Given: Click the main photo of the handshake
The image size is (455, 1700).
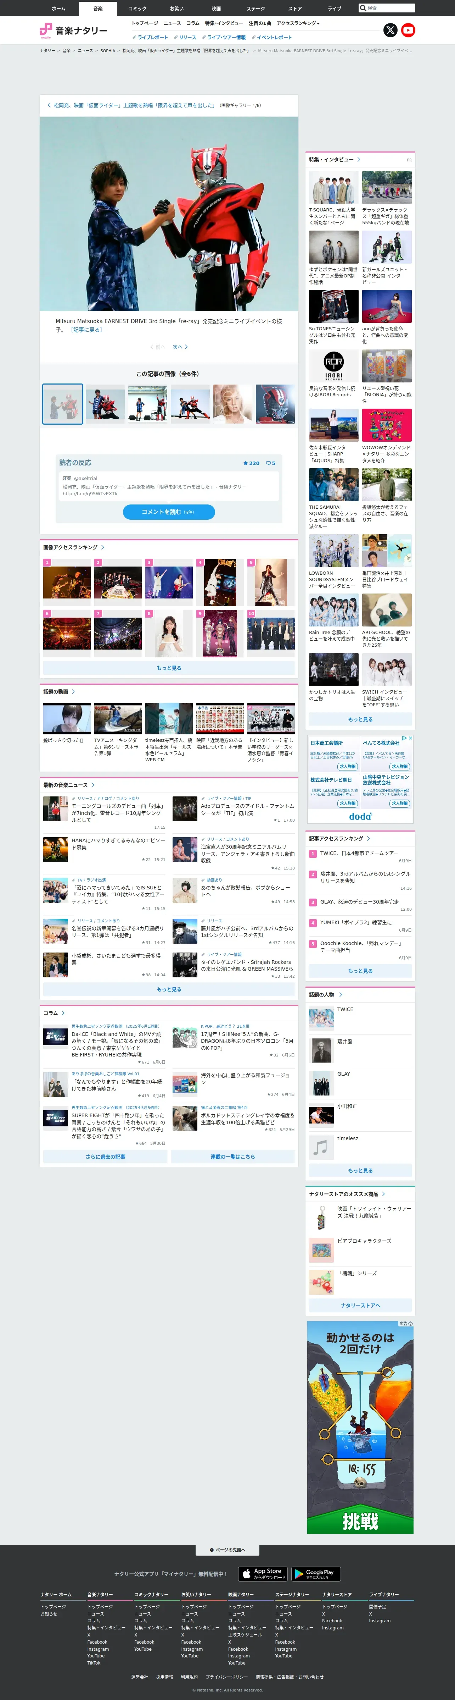Looking at the screenshot, I should pyautogui.click(x=169, y=214).
